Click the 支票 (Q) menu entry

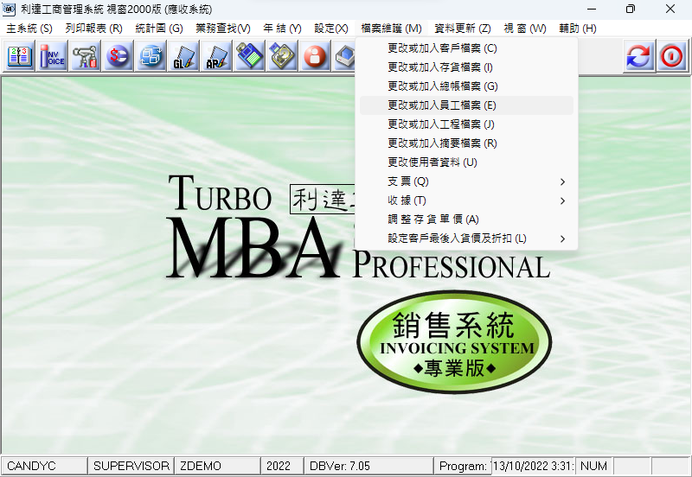[466, 181]
